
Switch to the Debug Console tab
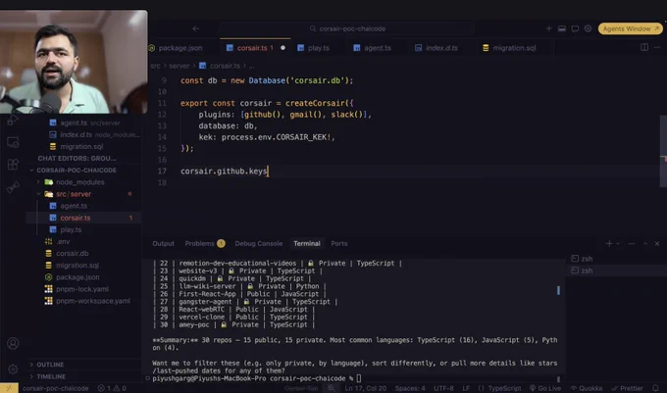pos(259,243)
